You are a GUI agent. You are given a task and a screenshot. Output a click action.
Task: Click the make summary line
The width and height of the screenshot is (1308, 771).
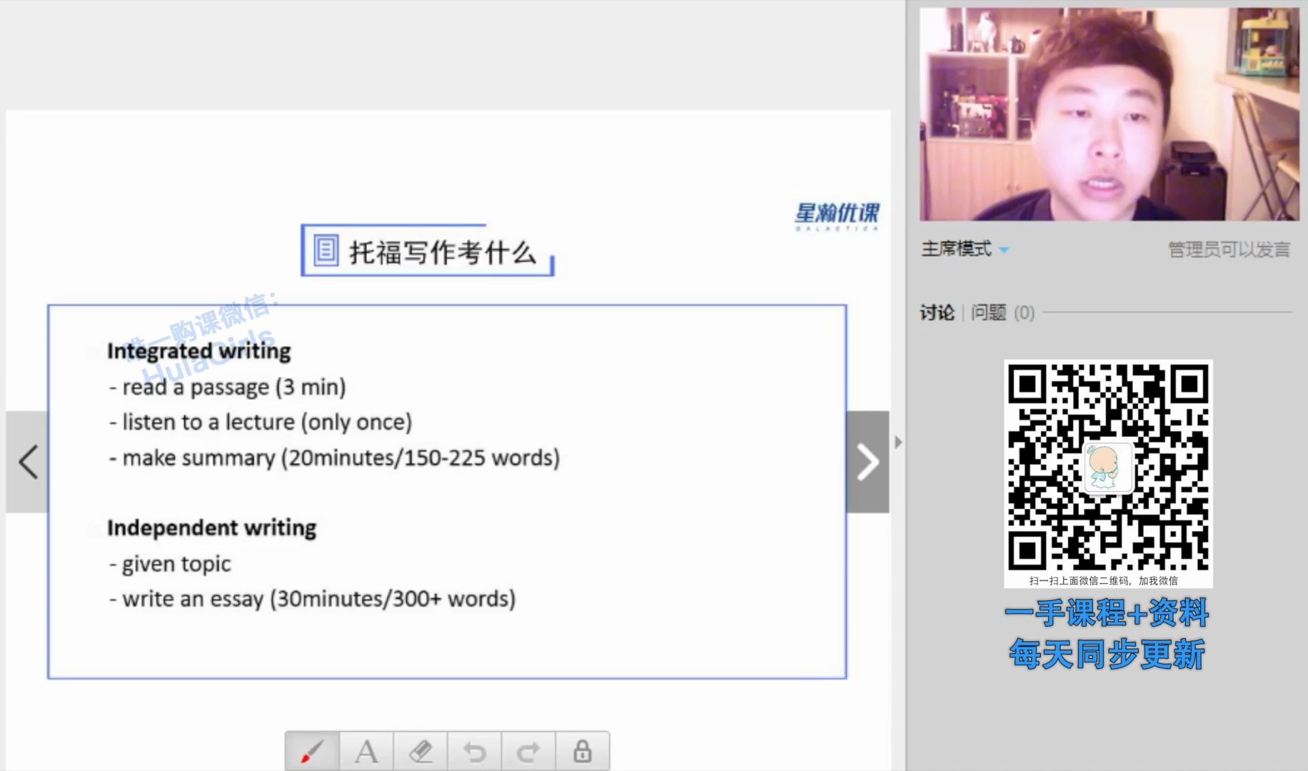pos(335,458)
